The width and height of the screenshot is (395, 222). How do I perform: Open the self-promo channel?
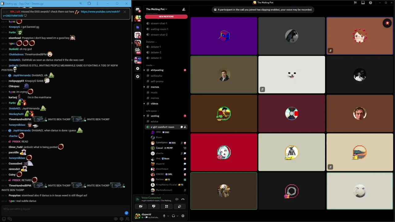(x=166, y=81)
